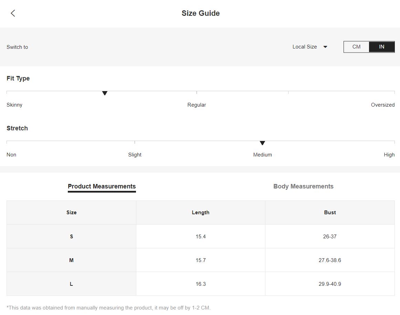400x315 pixels.
Task: Switch units to IN
Action: click(382, 47)
